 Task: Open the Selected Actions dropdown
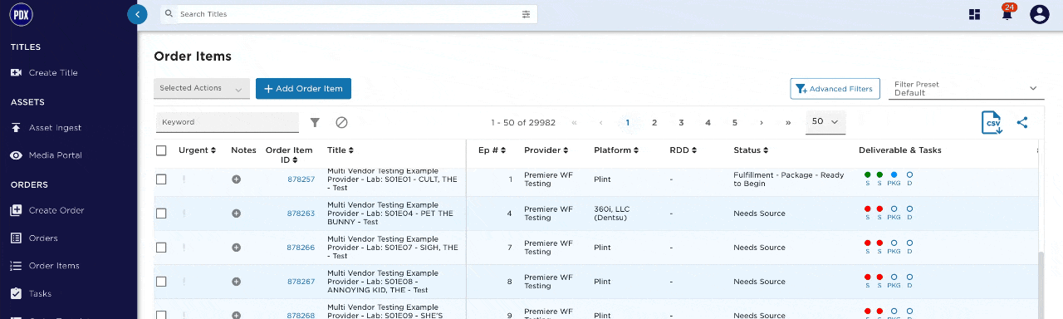coord(202,88)
